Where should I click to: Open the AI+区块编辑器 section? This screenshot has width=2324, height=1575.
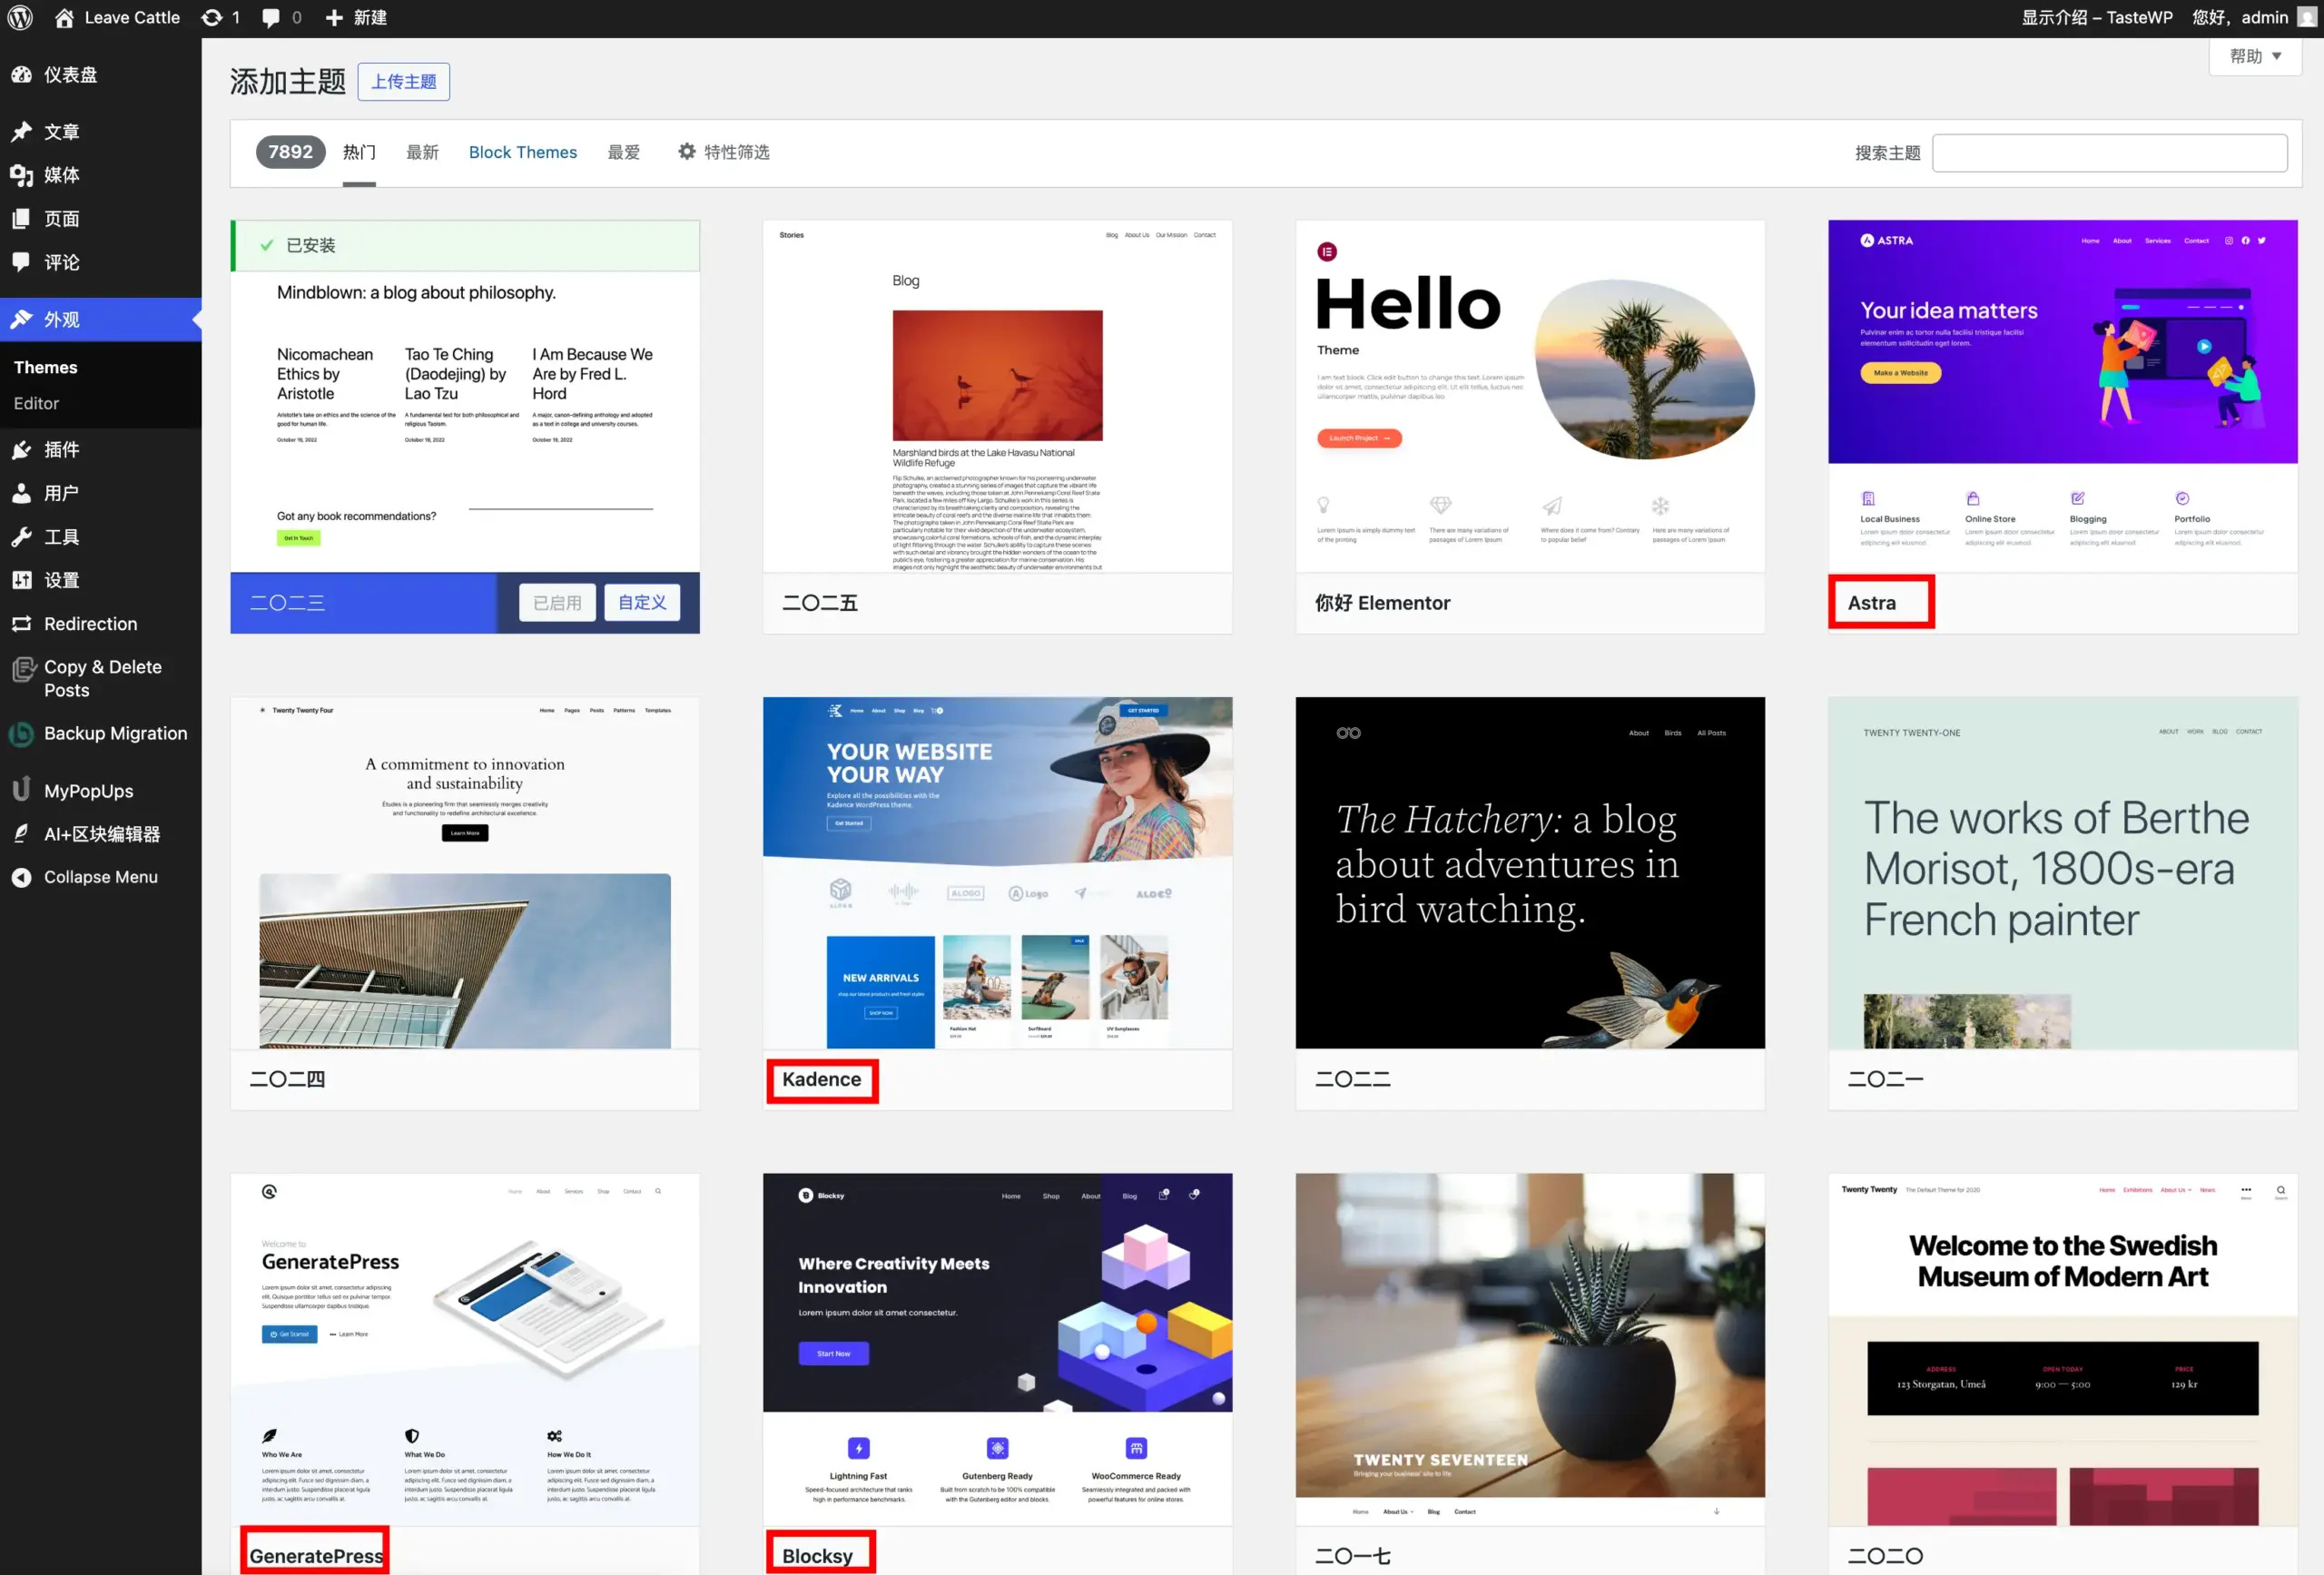pos(100,833)
